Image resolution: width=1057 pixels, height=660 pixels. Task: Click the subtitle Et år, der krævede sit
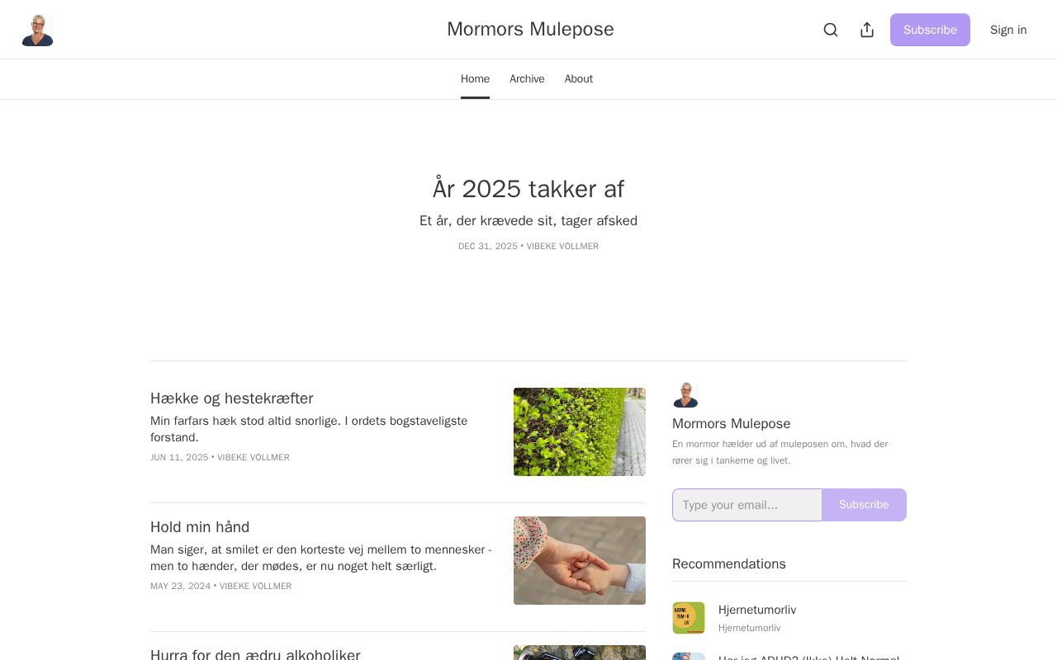pyautogui.click(x=528, y=221)
